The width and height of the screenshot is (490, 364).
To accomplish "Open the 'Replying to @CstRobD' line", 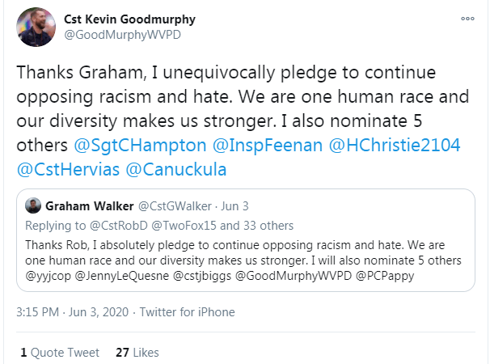I will click(x=159, y=226).
